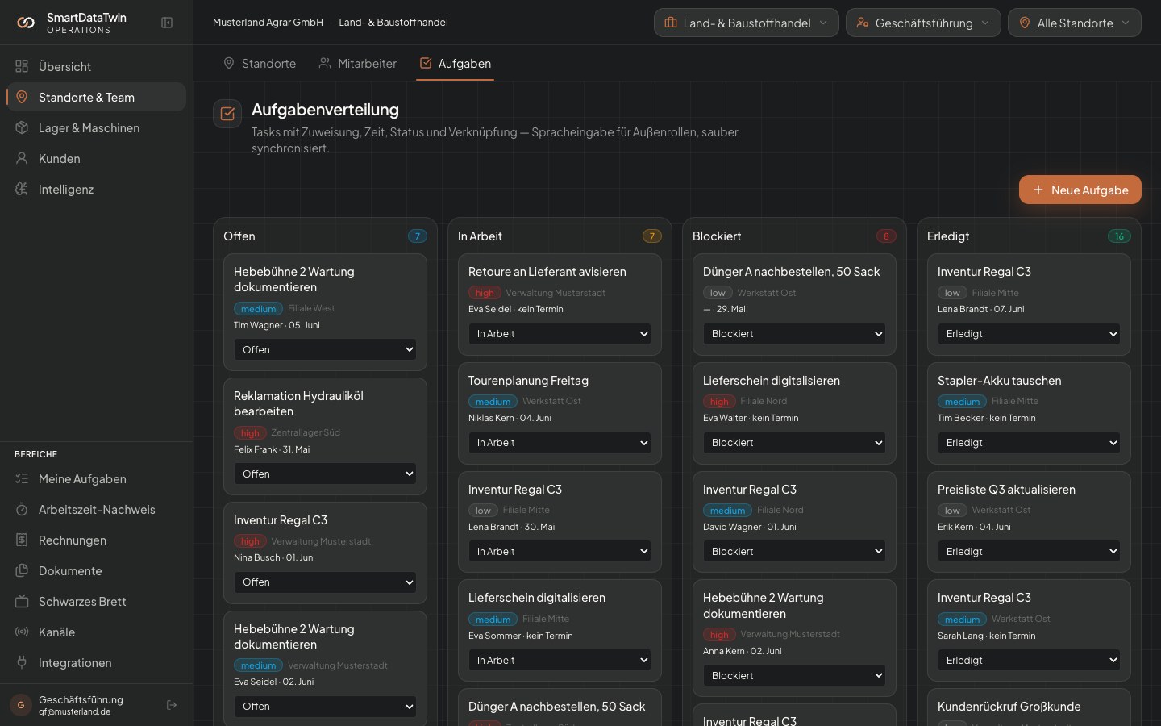Click the low badge on Preisliste Q3 card
This screenshot has height=726, width=1161.
[952, 511]
